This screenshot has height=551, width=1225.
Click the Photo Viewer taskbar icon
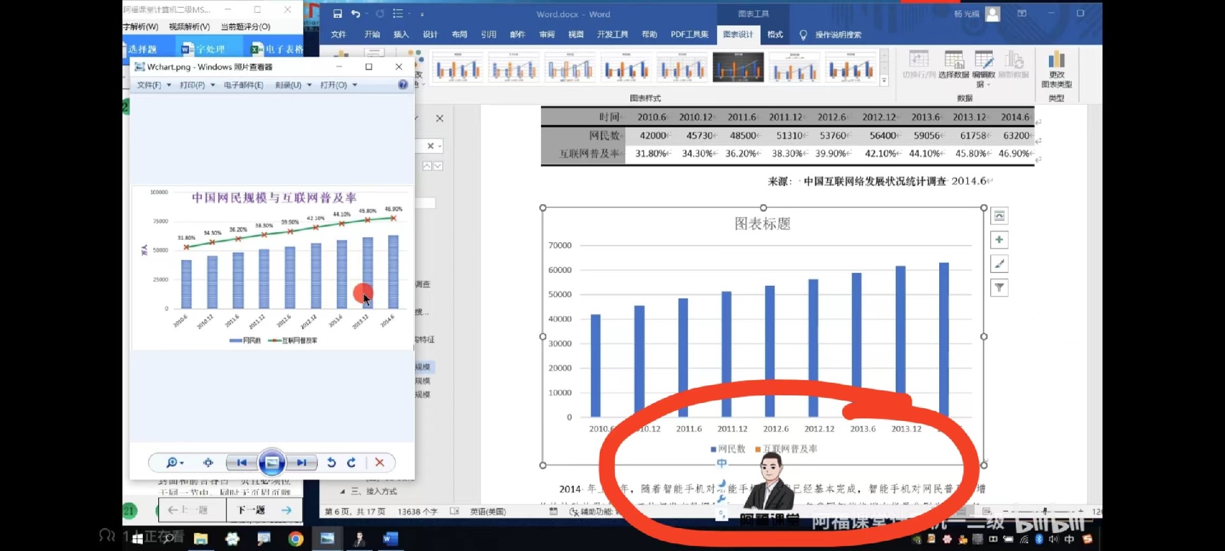[x=327, y=539]
